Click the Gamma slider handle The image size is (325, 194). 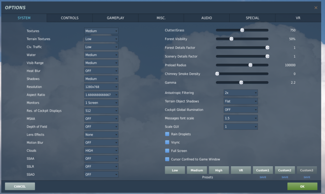[x=241, y=82]
